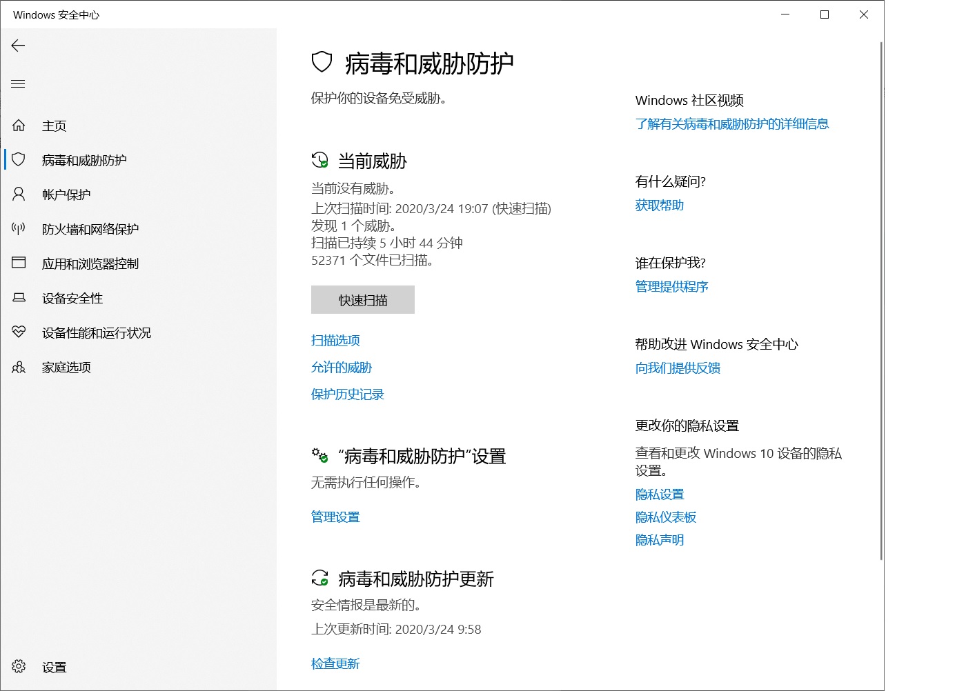975x691 pixels.
Task: Click 向我们提供反馈 link
Action: pos(678,368)
